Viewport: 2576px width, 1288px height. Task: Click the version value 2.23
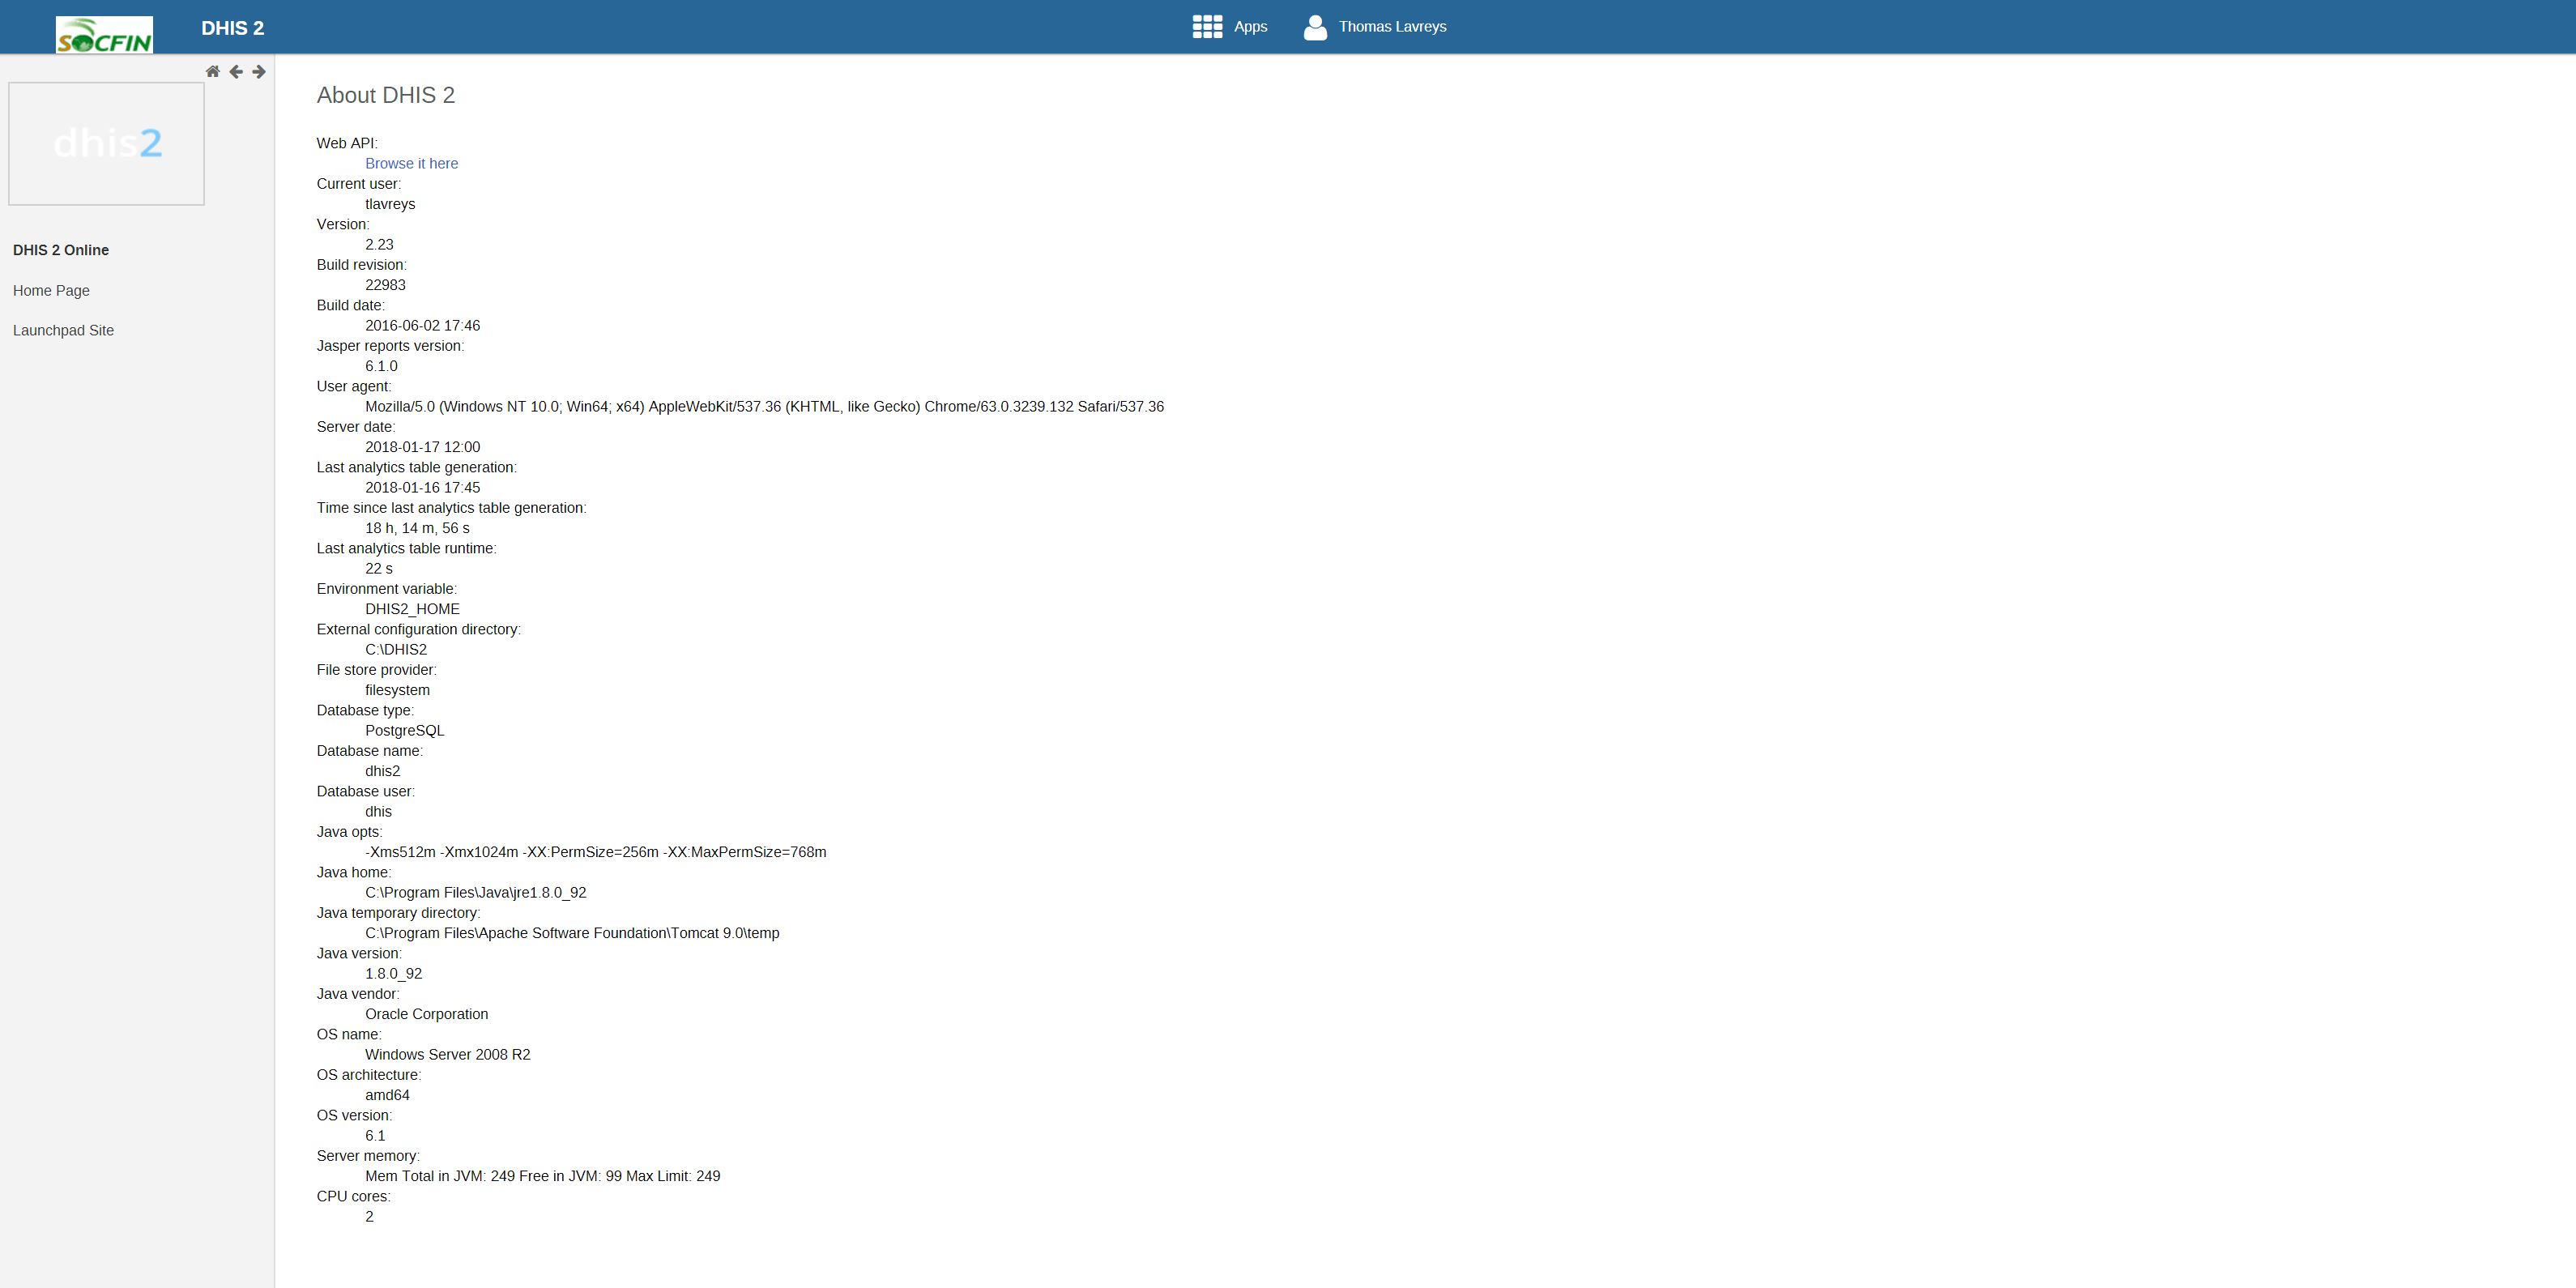379,245
